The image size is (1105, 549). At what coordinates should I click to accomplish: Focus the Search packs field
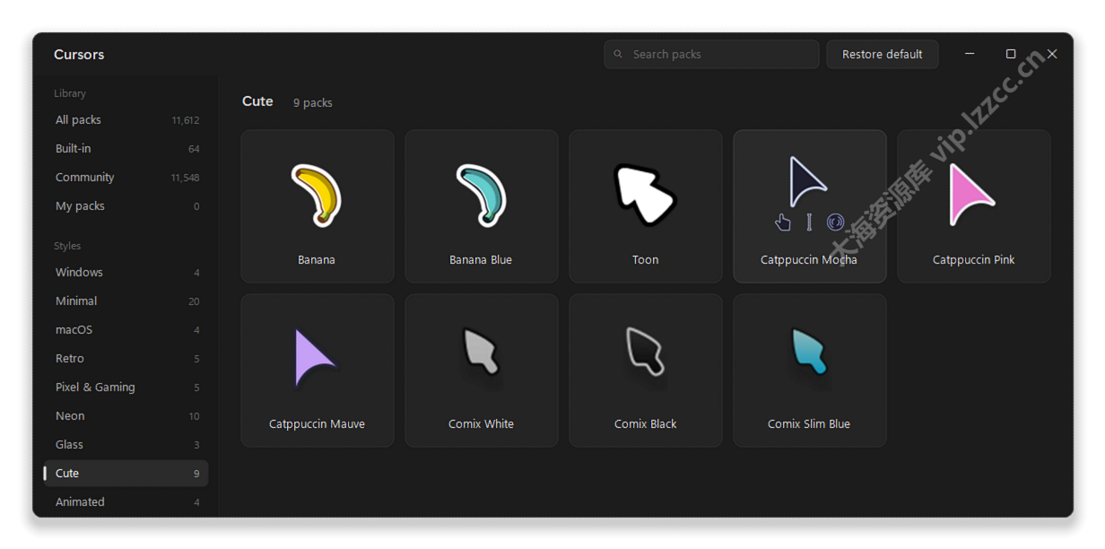coord(711,55)
